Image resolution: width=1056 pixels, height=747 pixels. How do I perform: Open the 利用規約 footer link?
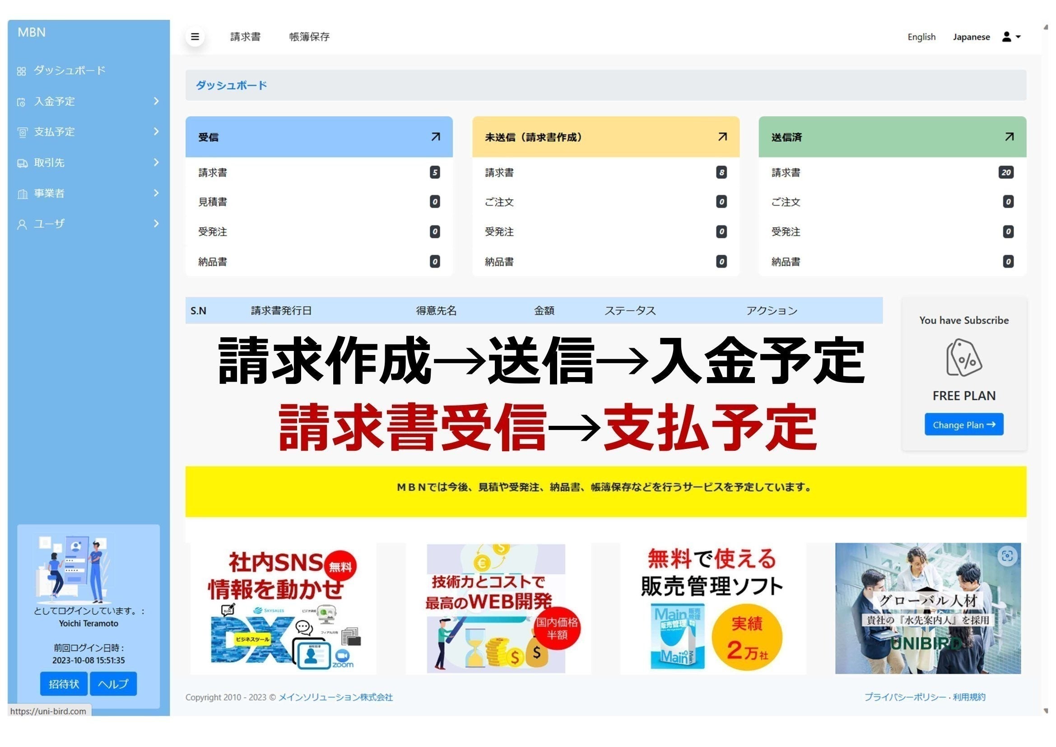click(969, 697)
